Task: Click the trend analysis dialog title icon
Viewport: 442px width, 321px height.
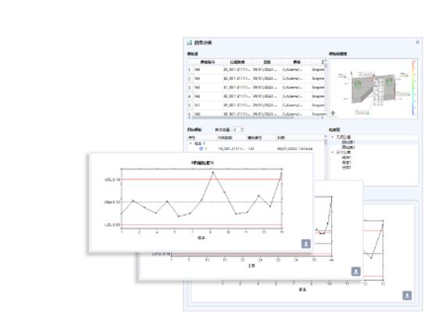Action: click(x=189, y=42)
